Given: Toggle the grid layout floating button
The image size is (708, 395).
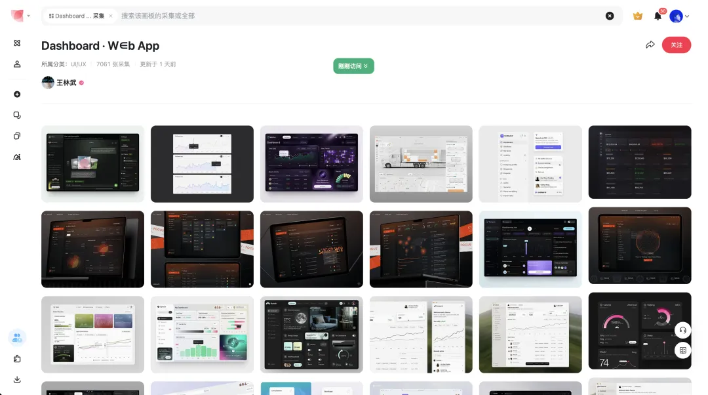Looking at the screenshot, I should 682,350.
